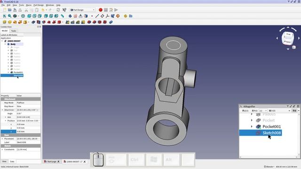Open the File menu
This screenshot has width=301, height=169.
(3, 5)
